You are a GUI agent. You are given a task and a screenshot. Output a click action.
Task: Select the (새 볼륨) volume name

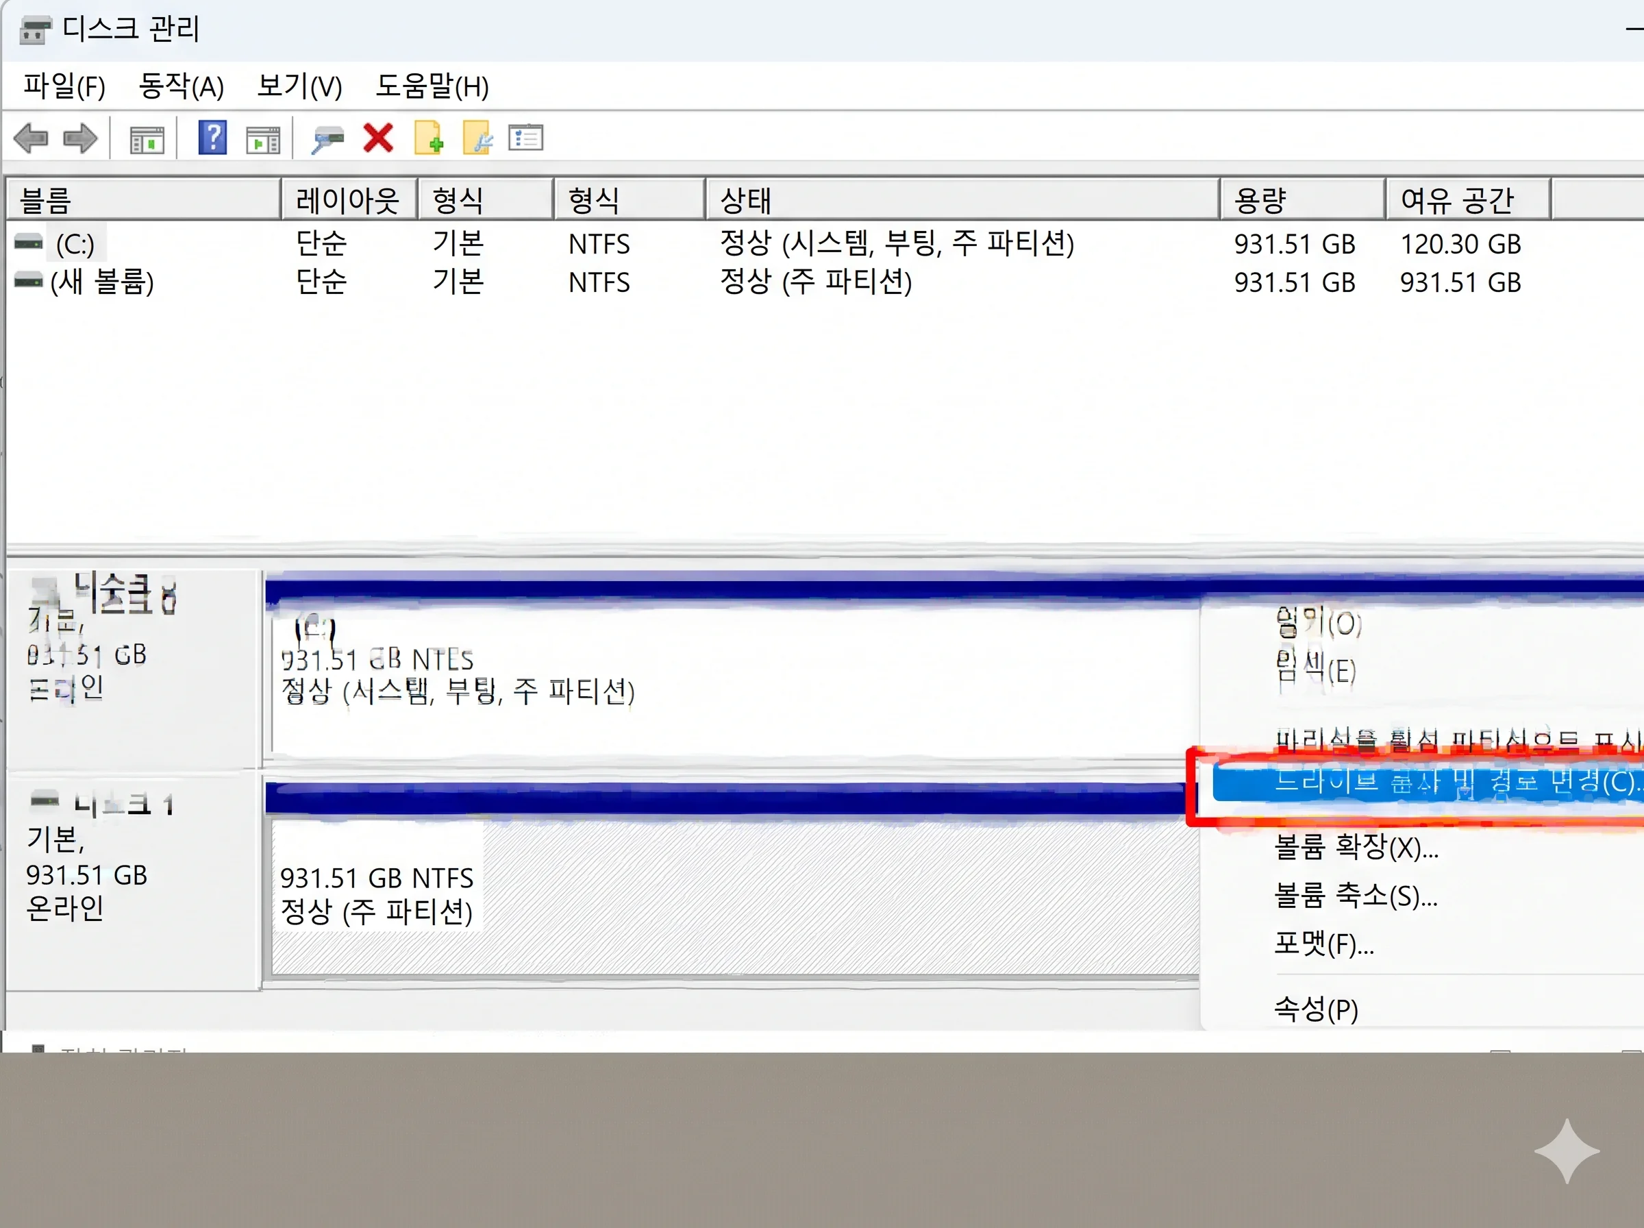pyautogui.click(x=103, y=282)
